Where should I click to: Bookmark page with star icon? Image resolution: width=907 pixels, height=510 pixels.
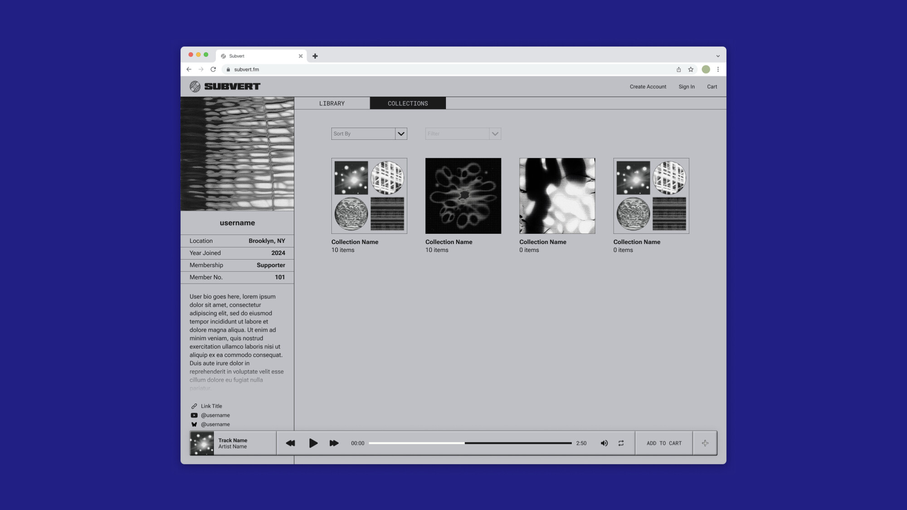coord(691,69)
